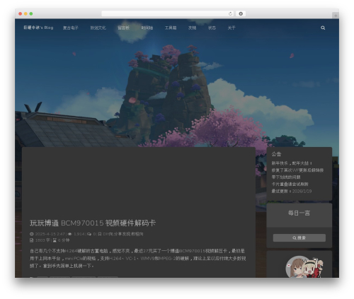Click the hourglass reading-time icon
The height and width of the screenshot is (299, 354).
tap(55, 240)
